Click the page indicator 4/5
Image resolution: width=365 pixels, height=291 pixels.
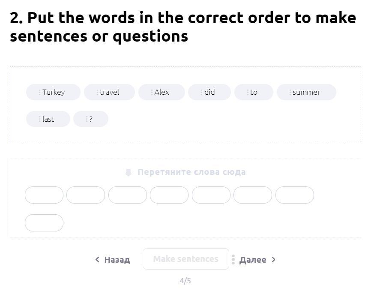click(185, 281)
